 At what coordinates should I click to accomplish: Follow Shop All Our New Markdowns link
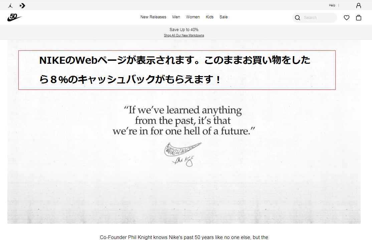tap(184, 35)
